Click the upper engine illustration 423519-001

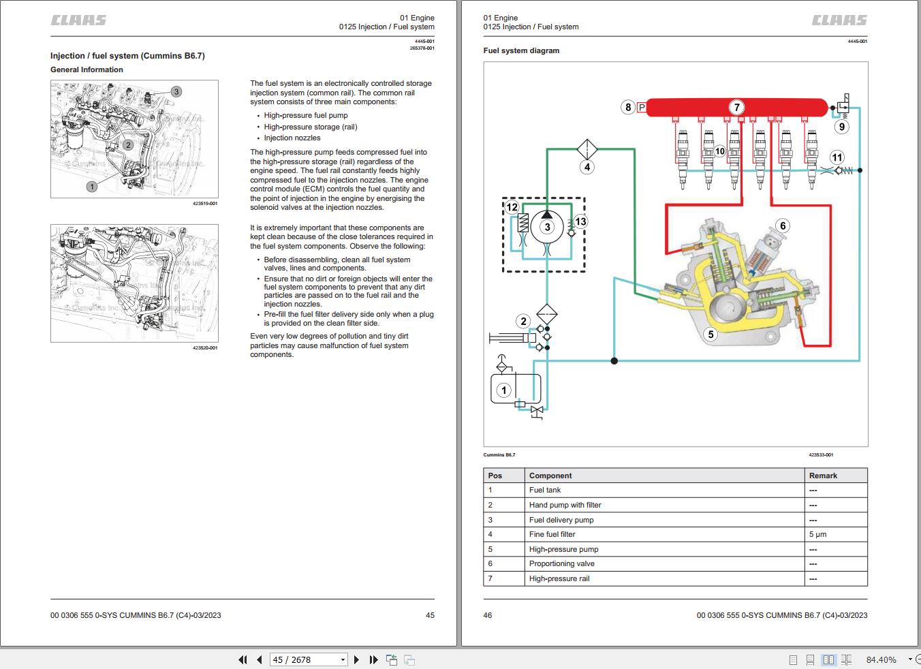click(134, 139)
